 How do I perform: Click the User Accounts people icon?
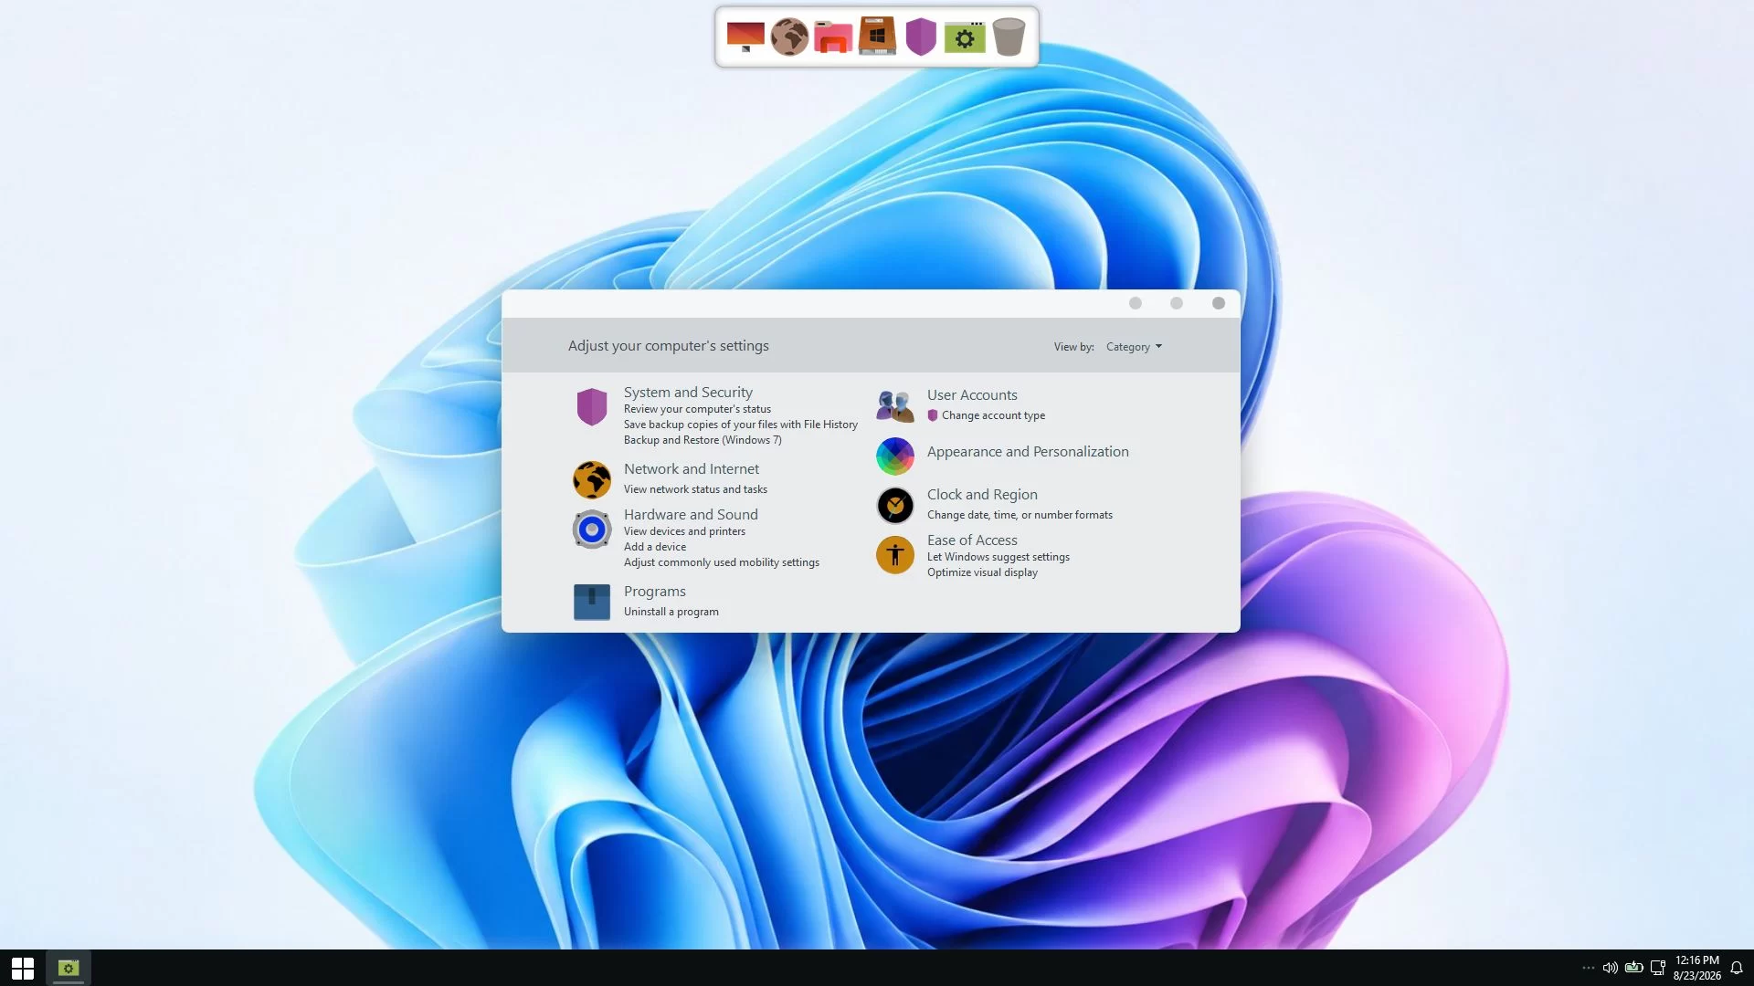895,405
